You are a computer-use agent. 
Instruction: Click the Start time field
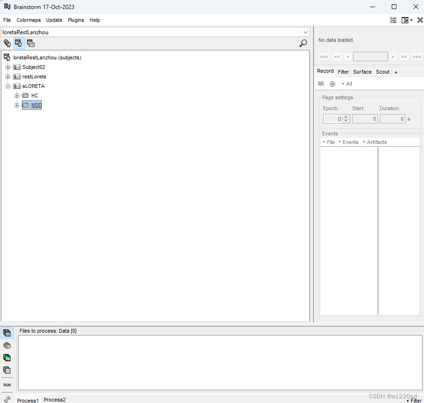pyautogui.click(x=365, y=119)
